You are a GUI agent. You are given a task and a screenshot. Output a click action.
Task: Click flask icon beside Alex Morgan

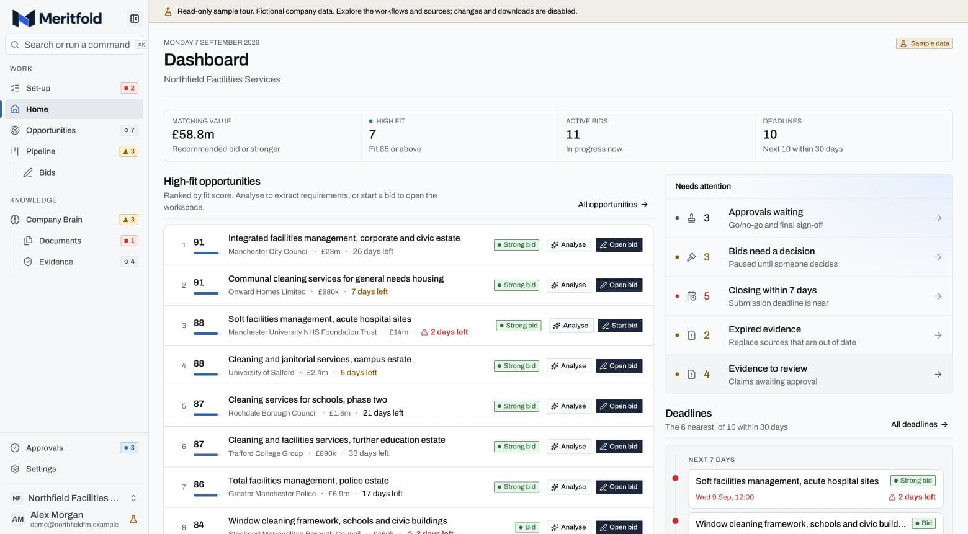[133, 519]
